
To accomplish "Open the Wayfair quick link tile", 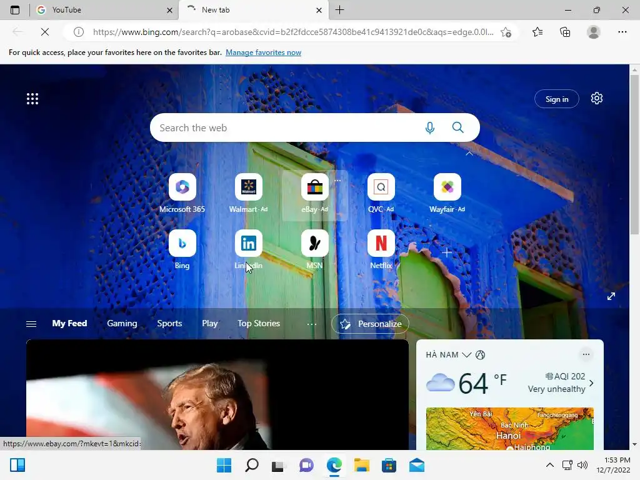I will click(447, 193).
